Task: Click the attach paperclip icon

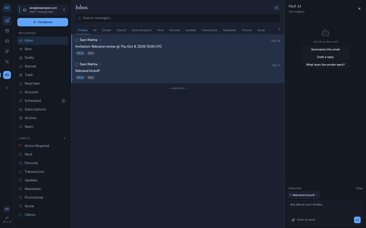Action: [293, 220]
